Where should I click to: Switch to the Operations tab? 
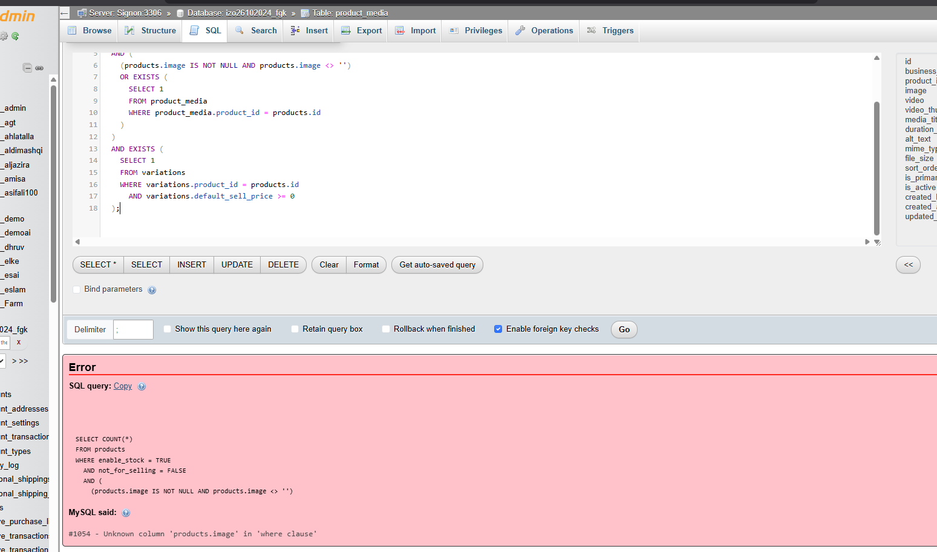(x=544, y=30)
